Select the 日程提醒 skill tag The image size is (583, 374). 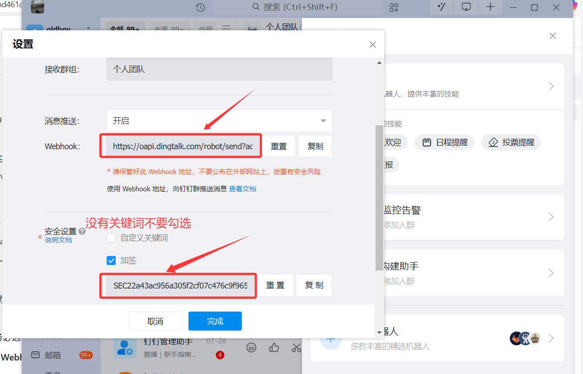[444, 142]
